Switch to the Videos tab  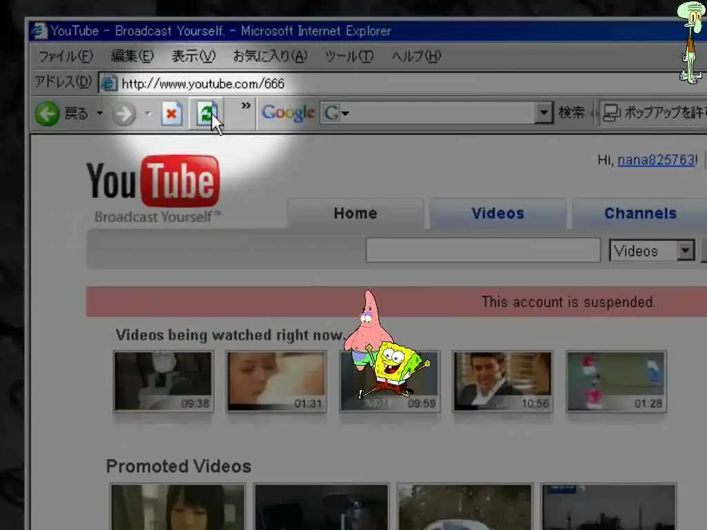tap(498, 213)
